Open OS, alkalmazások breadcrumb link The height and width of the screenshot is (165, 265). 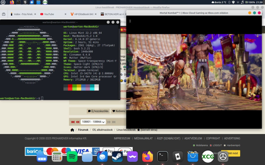[102, 130]
